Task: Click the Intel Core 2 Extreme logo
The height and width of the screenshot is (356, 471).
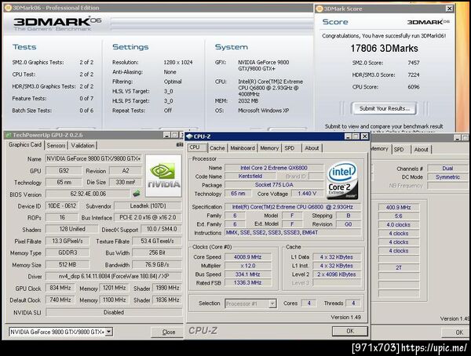Action: (x=342, y=180)
